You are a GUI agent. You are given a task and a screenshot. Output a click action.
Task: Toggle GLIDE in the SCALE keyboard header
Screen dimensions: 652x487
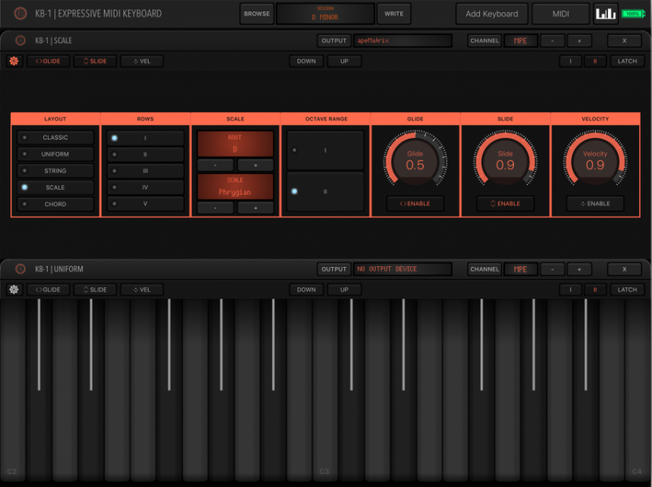click(x=47, y=60)
